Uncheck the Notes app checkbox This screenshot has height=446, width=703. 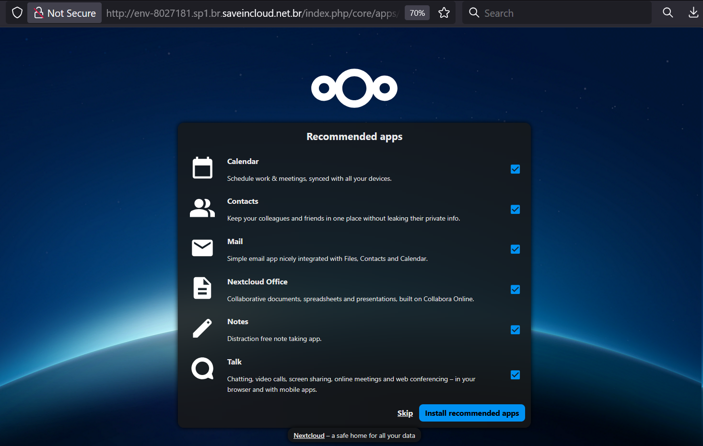point(516,330)
